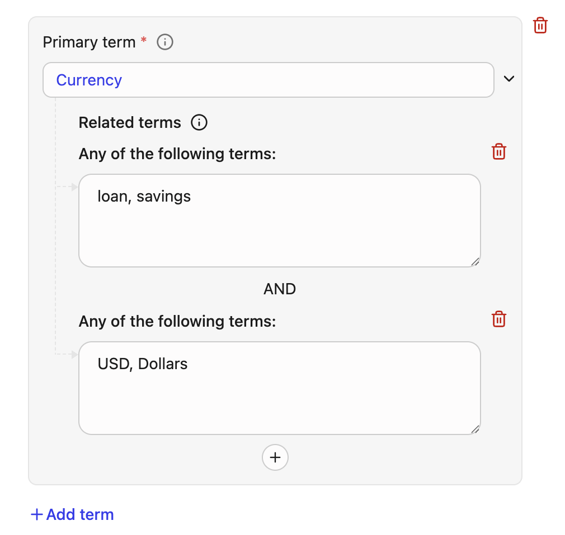Click the plus sign beside Add term
Viewport: 565px width, 535px height.
pyautogui.click(x=37, y=514)
